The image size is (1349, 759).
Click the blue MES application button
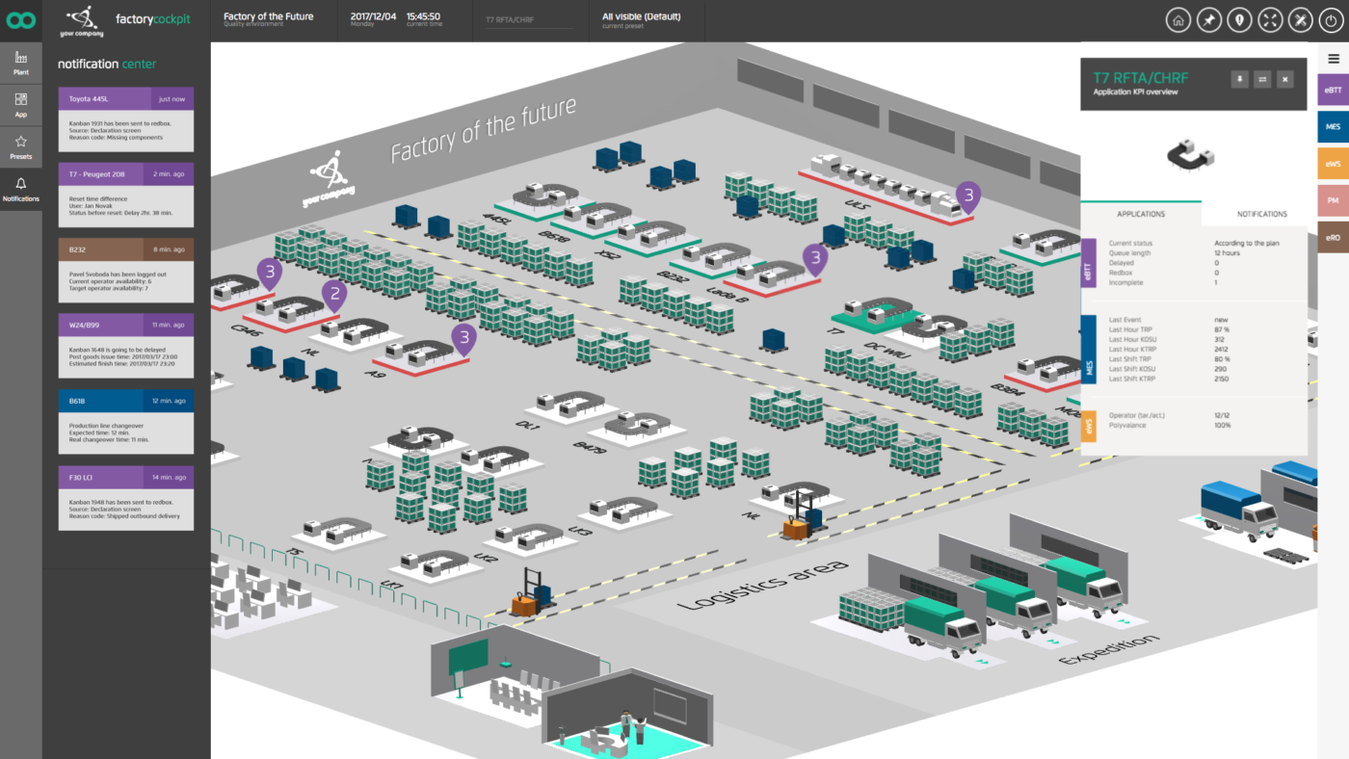click(x=1333, y=126)
